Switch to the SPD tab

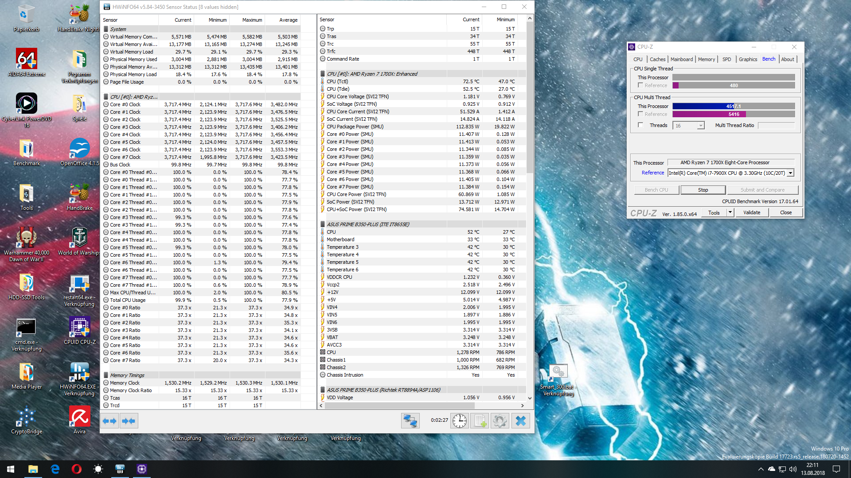tap(726, 59)
